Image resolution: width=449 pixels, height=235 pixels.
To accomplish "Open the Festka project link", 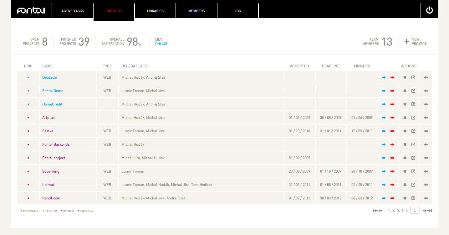I will pyautogui.click(x=48, y=131).
